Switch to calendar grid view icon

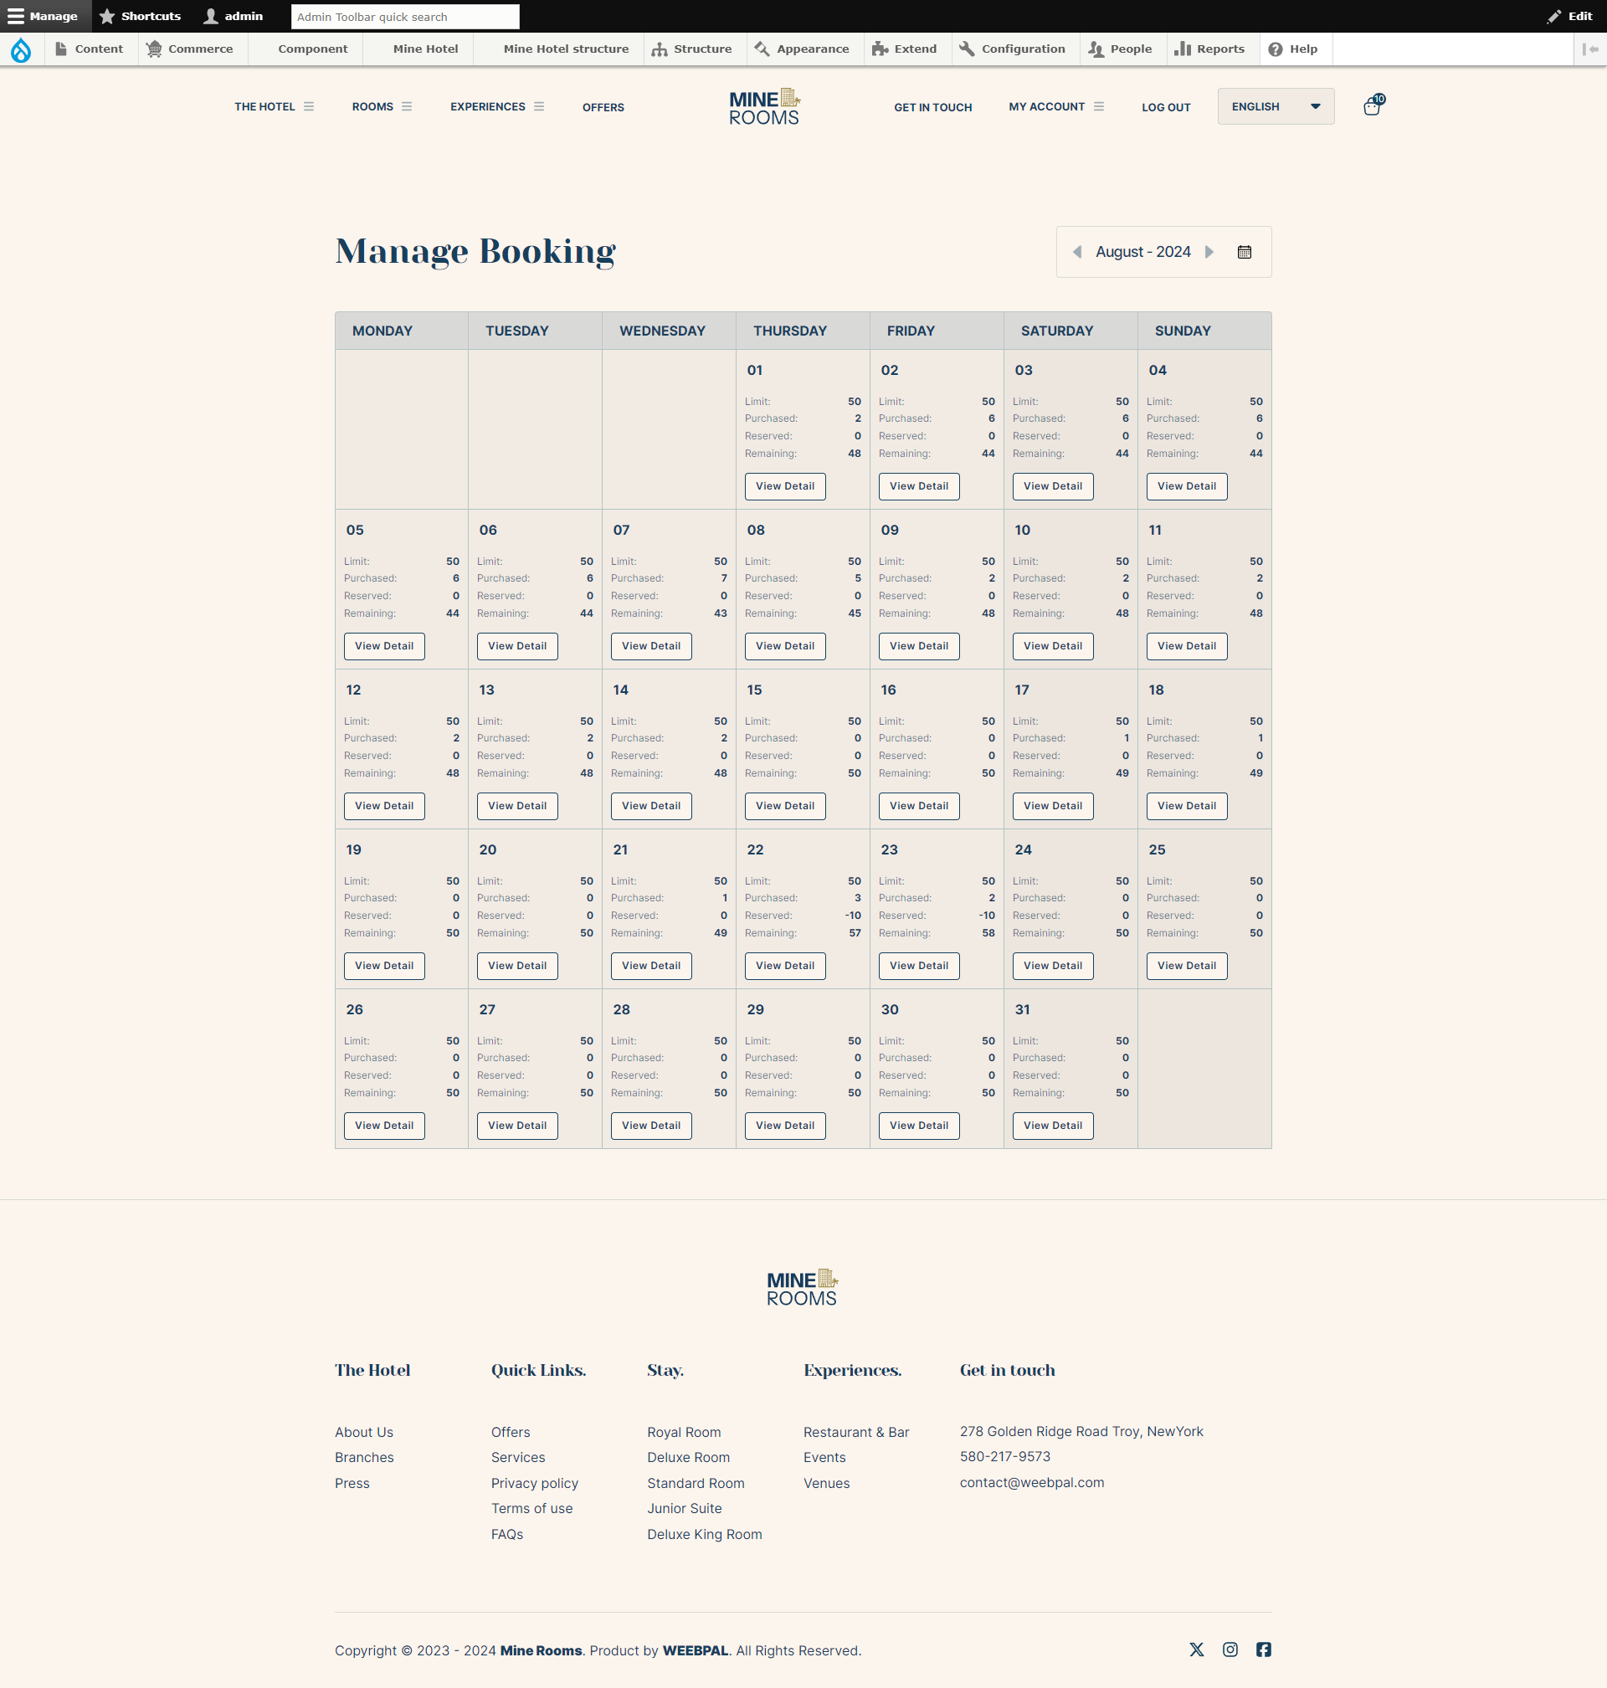[1245, 252]
